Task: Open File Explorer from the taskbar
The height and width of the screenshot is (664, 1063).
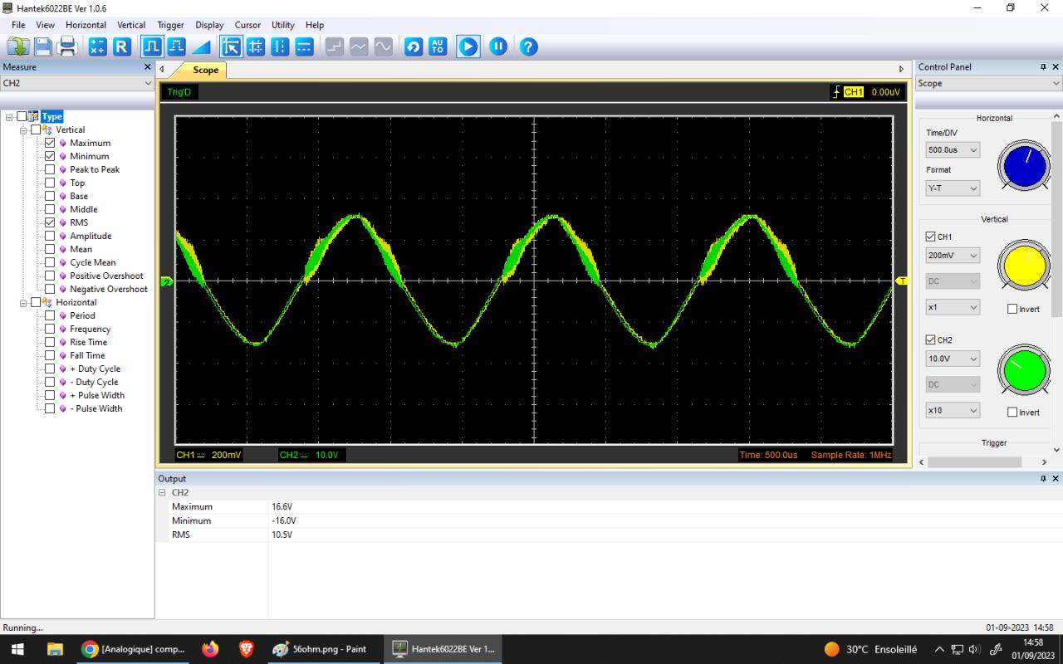Action: coord(55,649)
